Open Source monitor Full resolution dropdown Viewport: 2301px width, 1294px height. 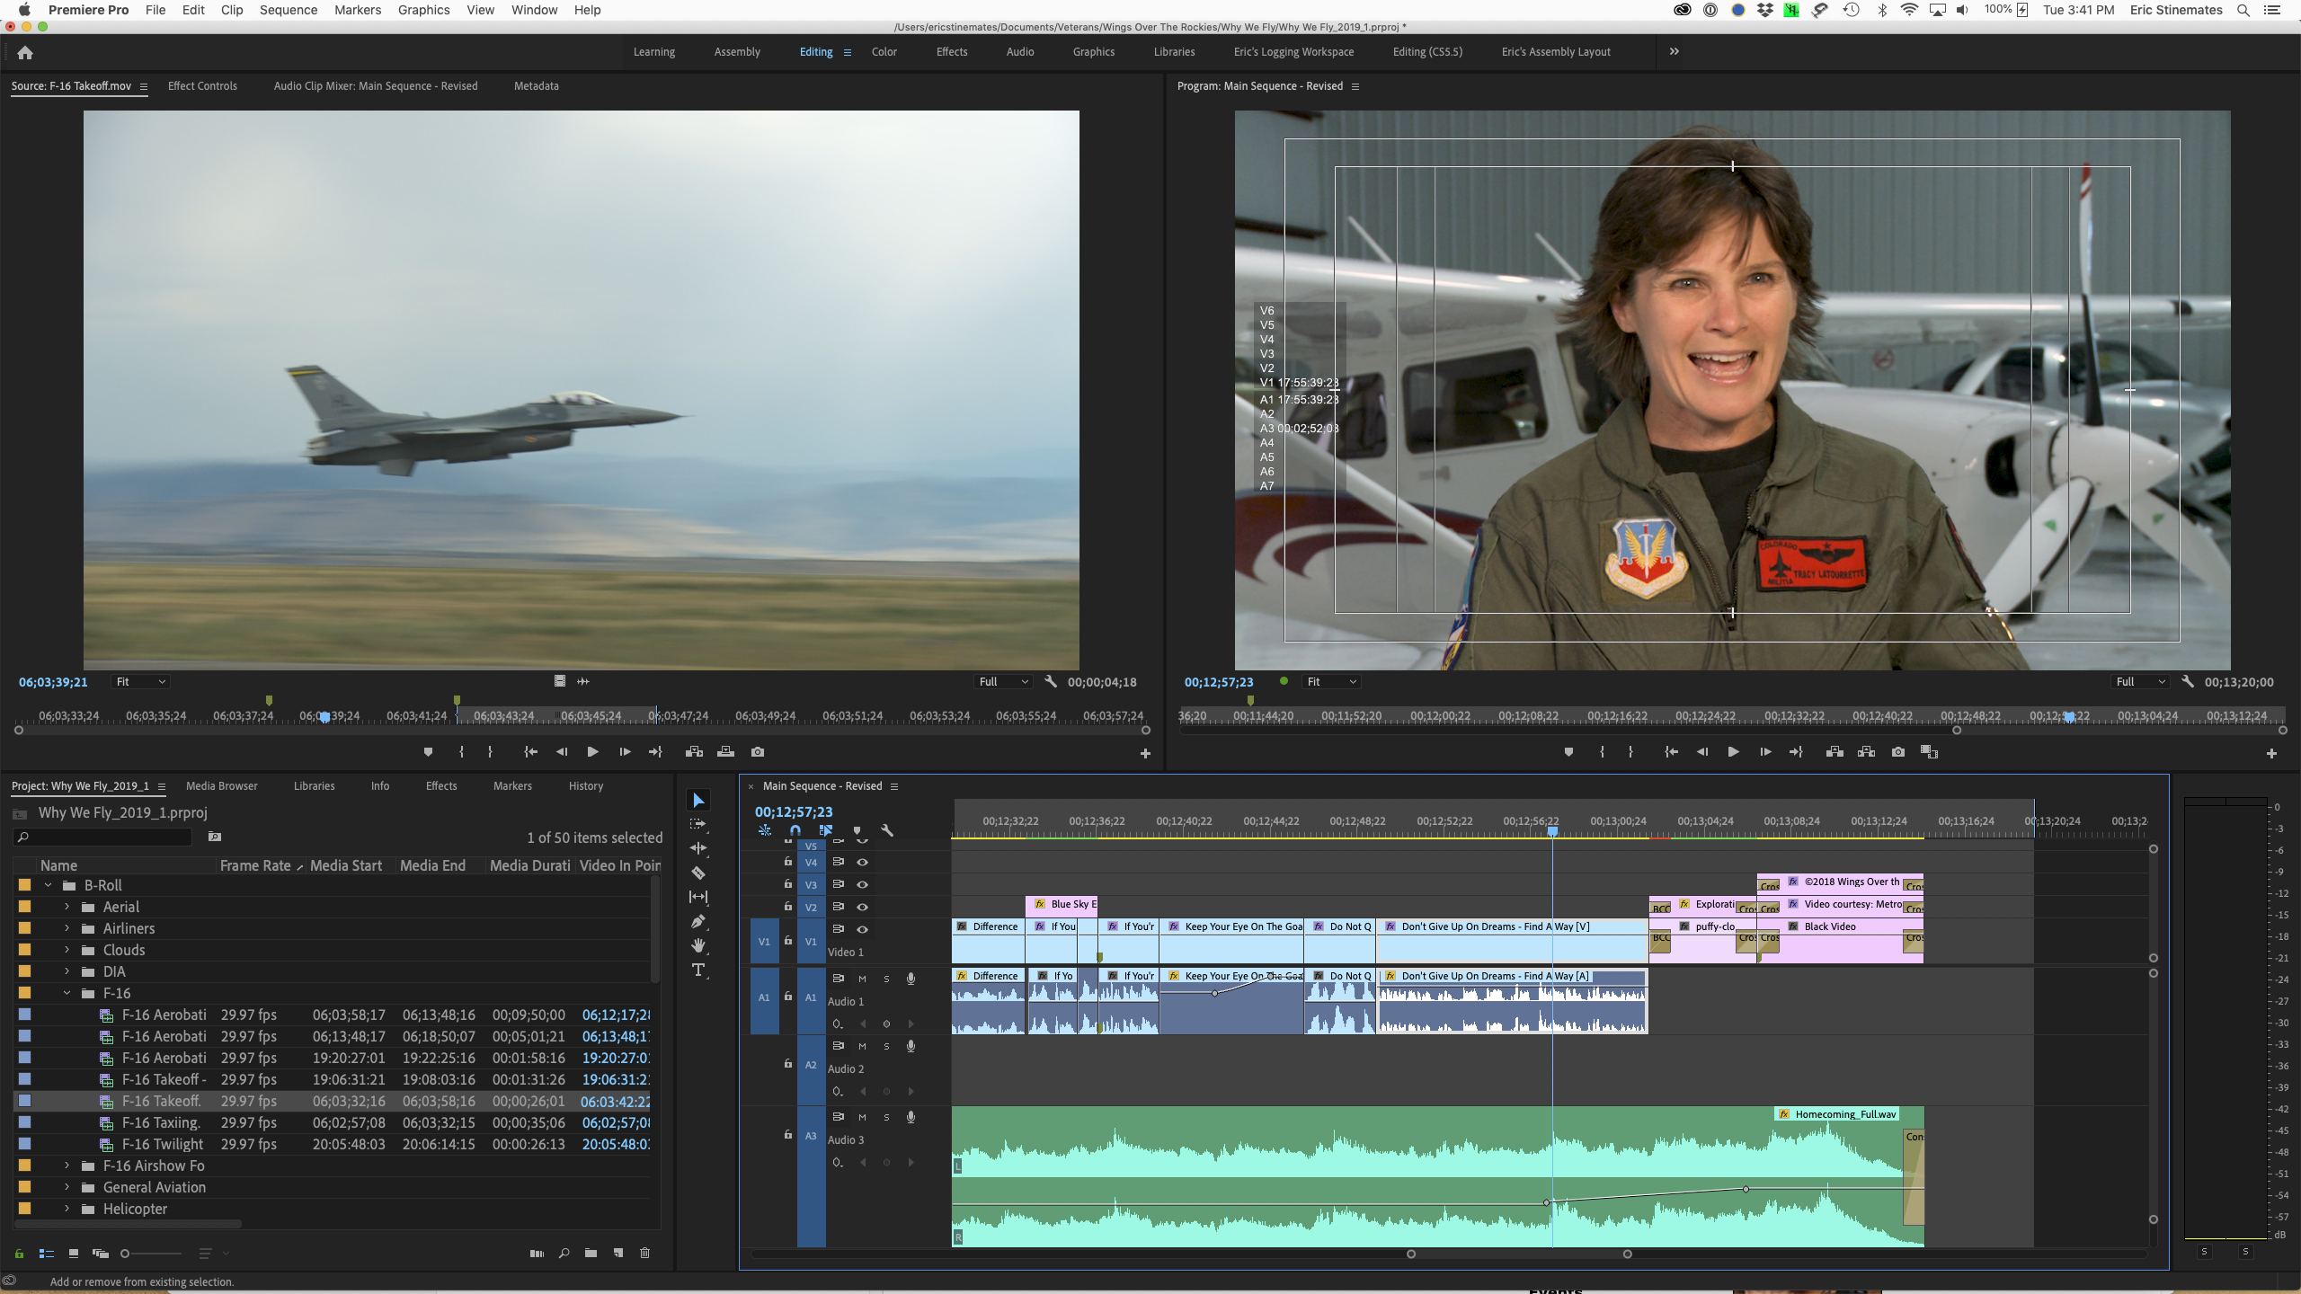[x=1004, y=682]
